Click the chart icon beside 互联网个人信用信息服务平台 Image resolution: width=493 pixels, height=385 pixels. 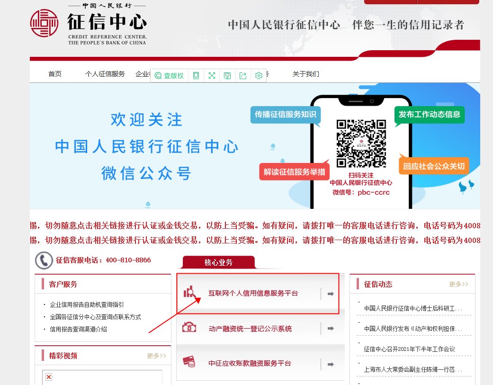point(189,293)
